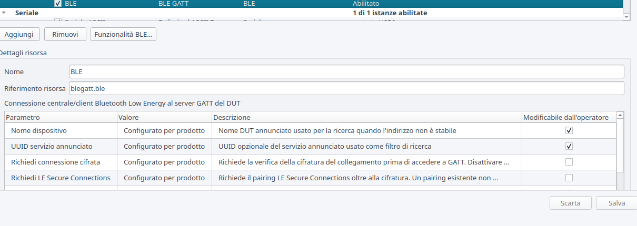Click Valore cell of UUID servizio annunciato row
This screenshot has width=637, height=226.
tap(164, 146)
